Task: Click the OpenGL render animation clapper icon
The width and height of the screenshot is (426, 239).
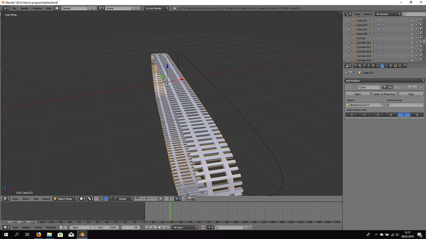Action: 193,199
